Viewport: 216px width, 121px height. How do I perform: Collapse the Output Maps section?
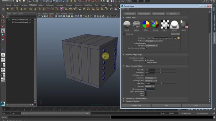coord(124,17)
